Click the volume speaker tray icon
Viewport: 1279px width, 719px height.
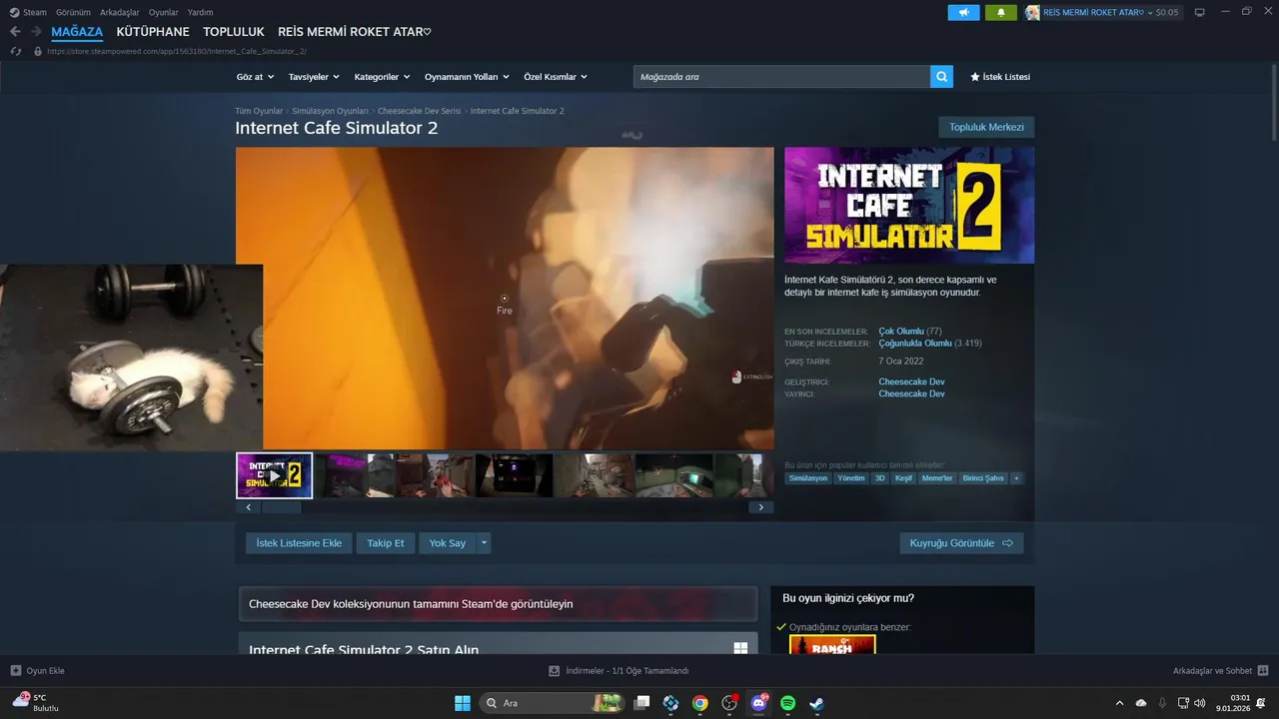1200,703
